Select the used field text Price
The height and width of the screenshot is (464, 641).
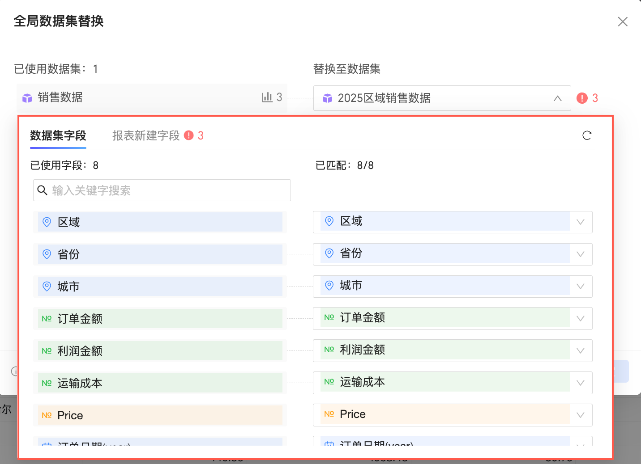pos(70,415)
